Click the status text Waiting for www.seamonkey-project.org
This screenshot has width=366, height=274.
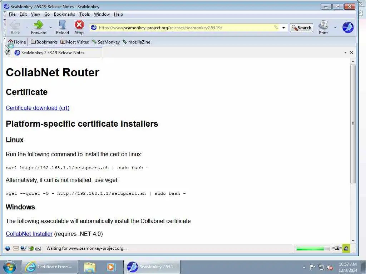point(86,248)
